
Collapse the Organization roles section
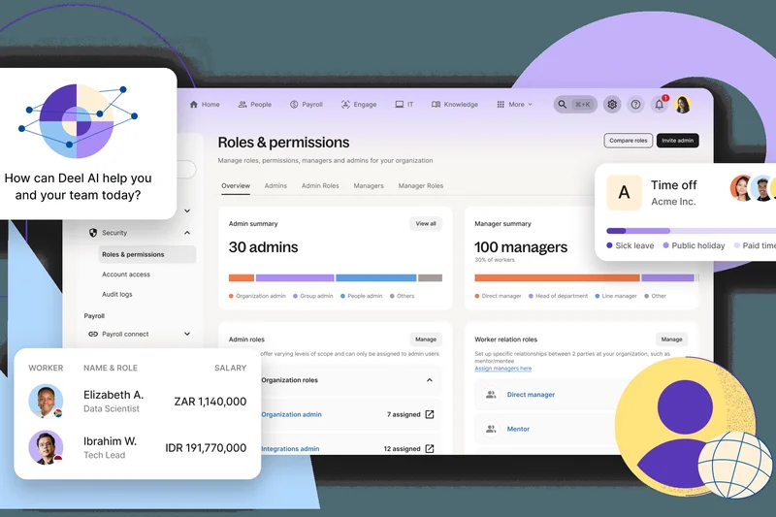click(430, 380)
